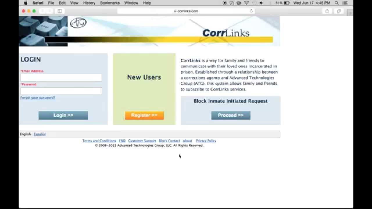Screen dimensions: 372x209
Task: Select the English language option
Action: pyautogui.click(x=25, y=134)
